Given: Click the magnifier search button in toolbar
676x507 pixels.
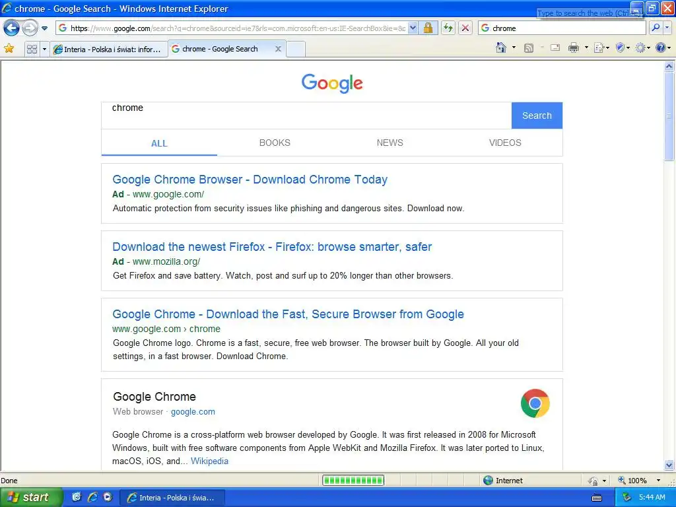Looking at the screenshot, I should (x=656, y=28).
